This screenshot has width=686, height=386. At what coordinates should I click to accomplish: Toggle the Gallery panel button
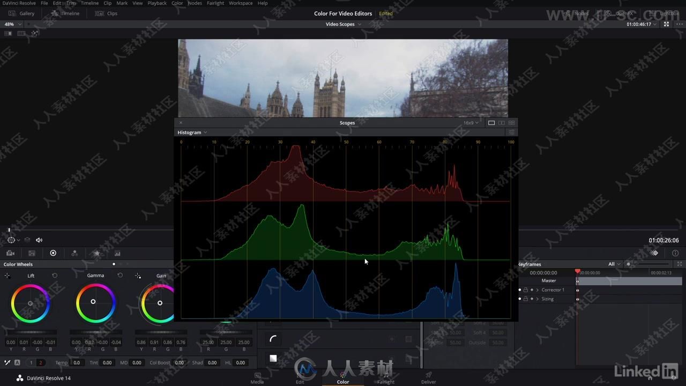(21, 13)
